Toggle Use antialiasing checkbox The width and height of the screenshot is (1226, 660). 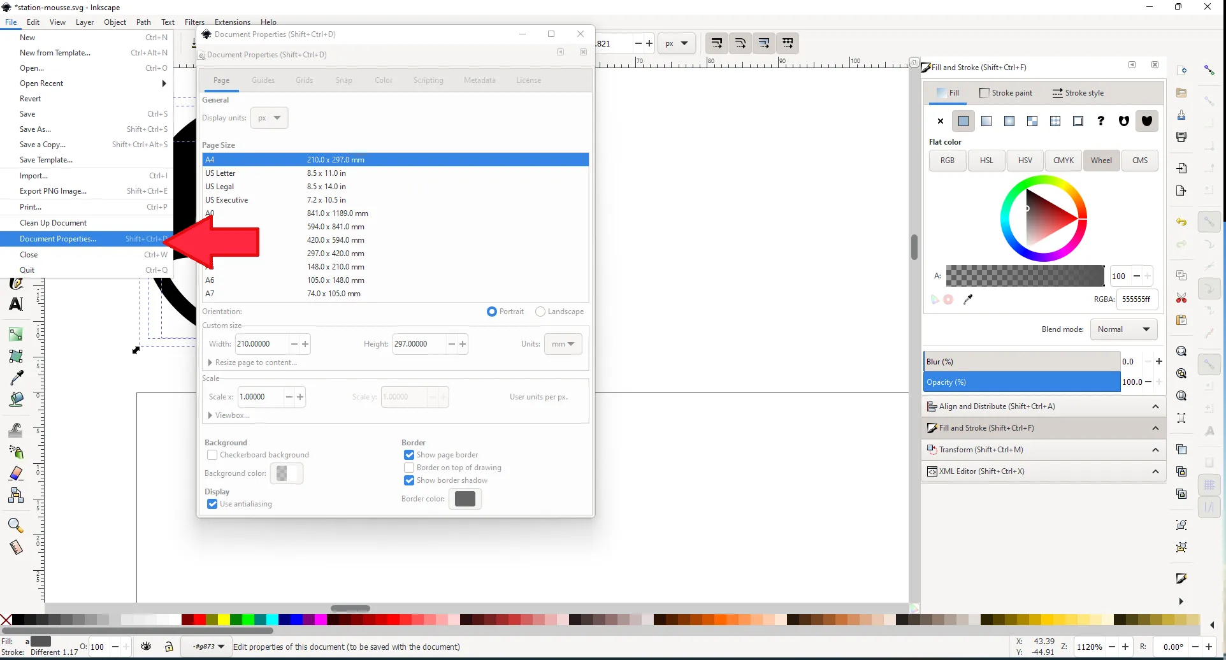coord(212,504)
